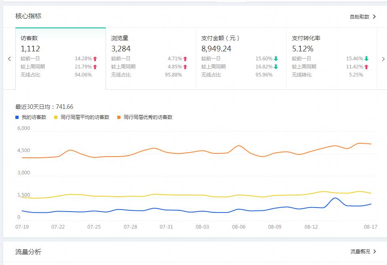Image resolution: width=387 pixels, height=265 pixels.
Task: Click the left arrow to scroll metrics
Action: pos(9,59)
